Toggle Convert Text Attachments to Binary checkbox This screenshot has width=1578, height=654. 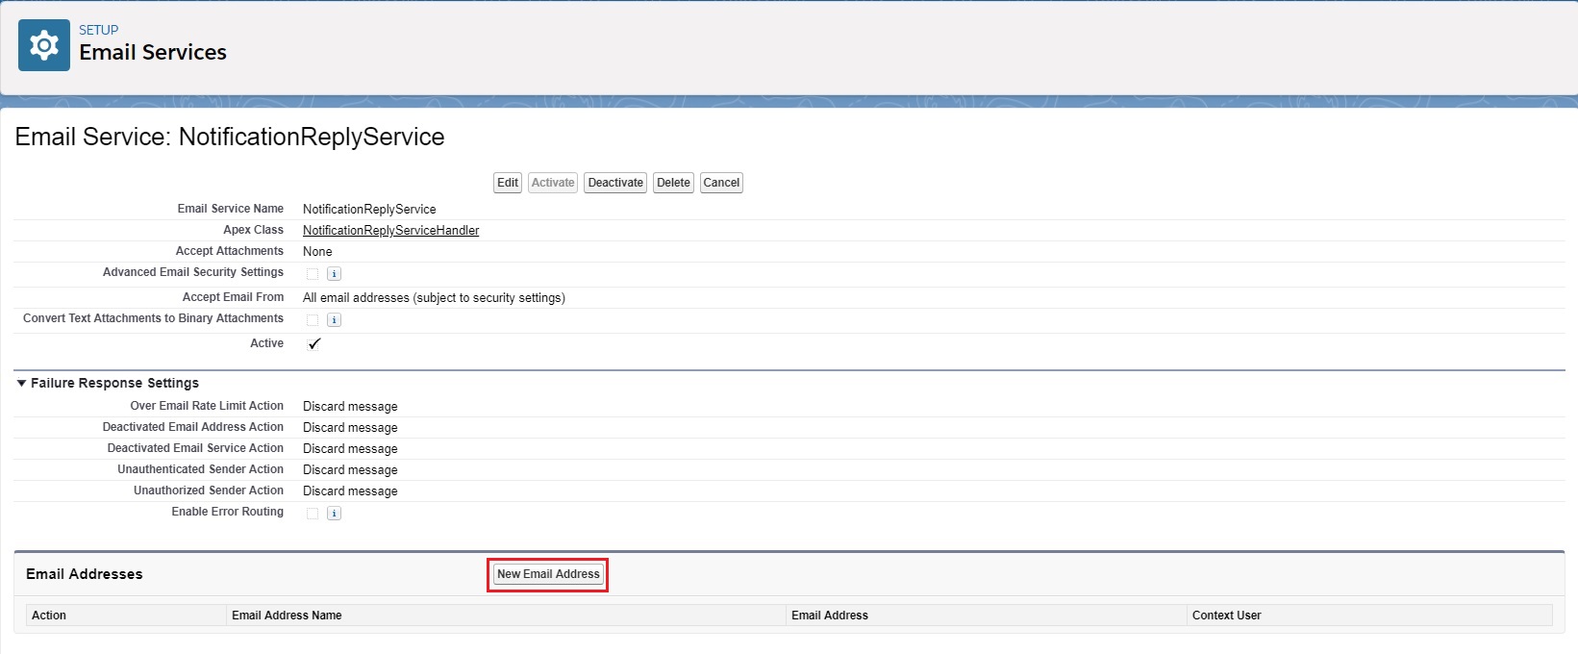coord(312,320)
